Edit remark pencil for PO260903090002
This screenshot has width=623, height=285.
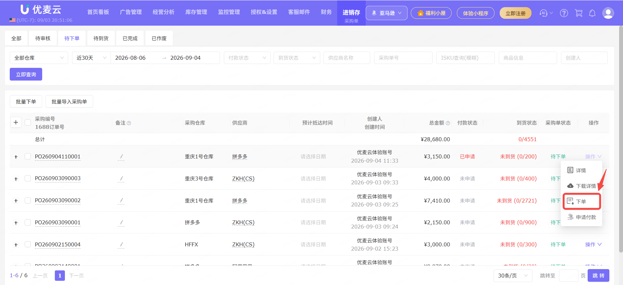[121, 201]
